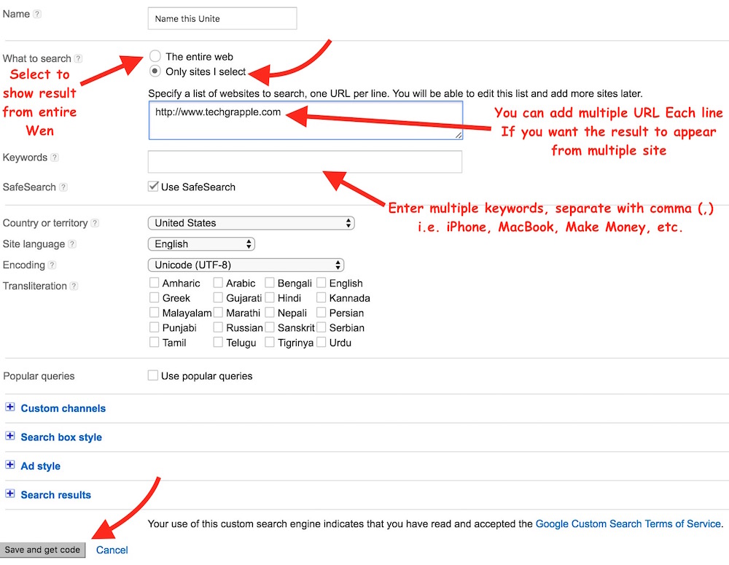Viewport: 729px width, 565px height.
Task: Open the Country or territory dropdown
Action: (250, 223)
